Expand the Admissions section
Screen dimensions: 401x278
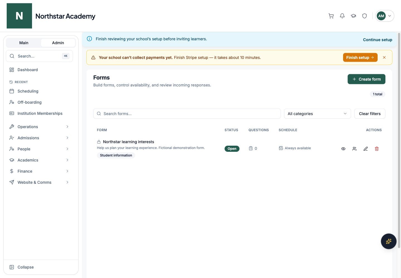click(x=39, y=138)
